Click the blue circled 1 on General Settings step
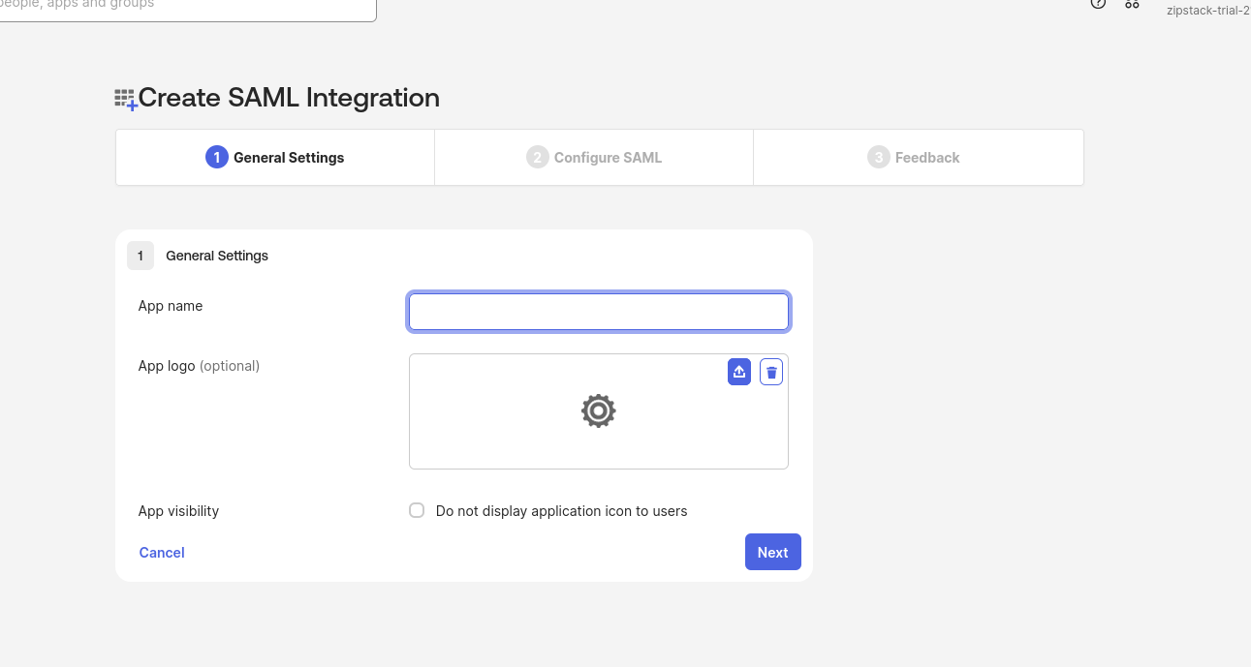 pyautogui.click(x=216, y=156)
